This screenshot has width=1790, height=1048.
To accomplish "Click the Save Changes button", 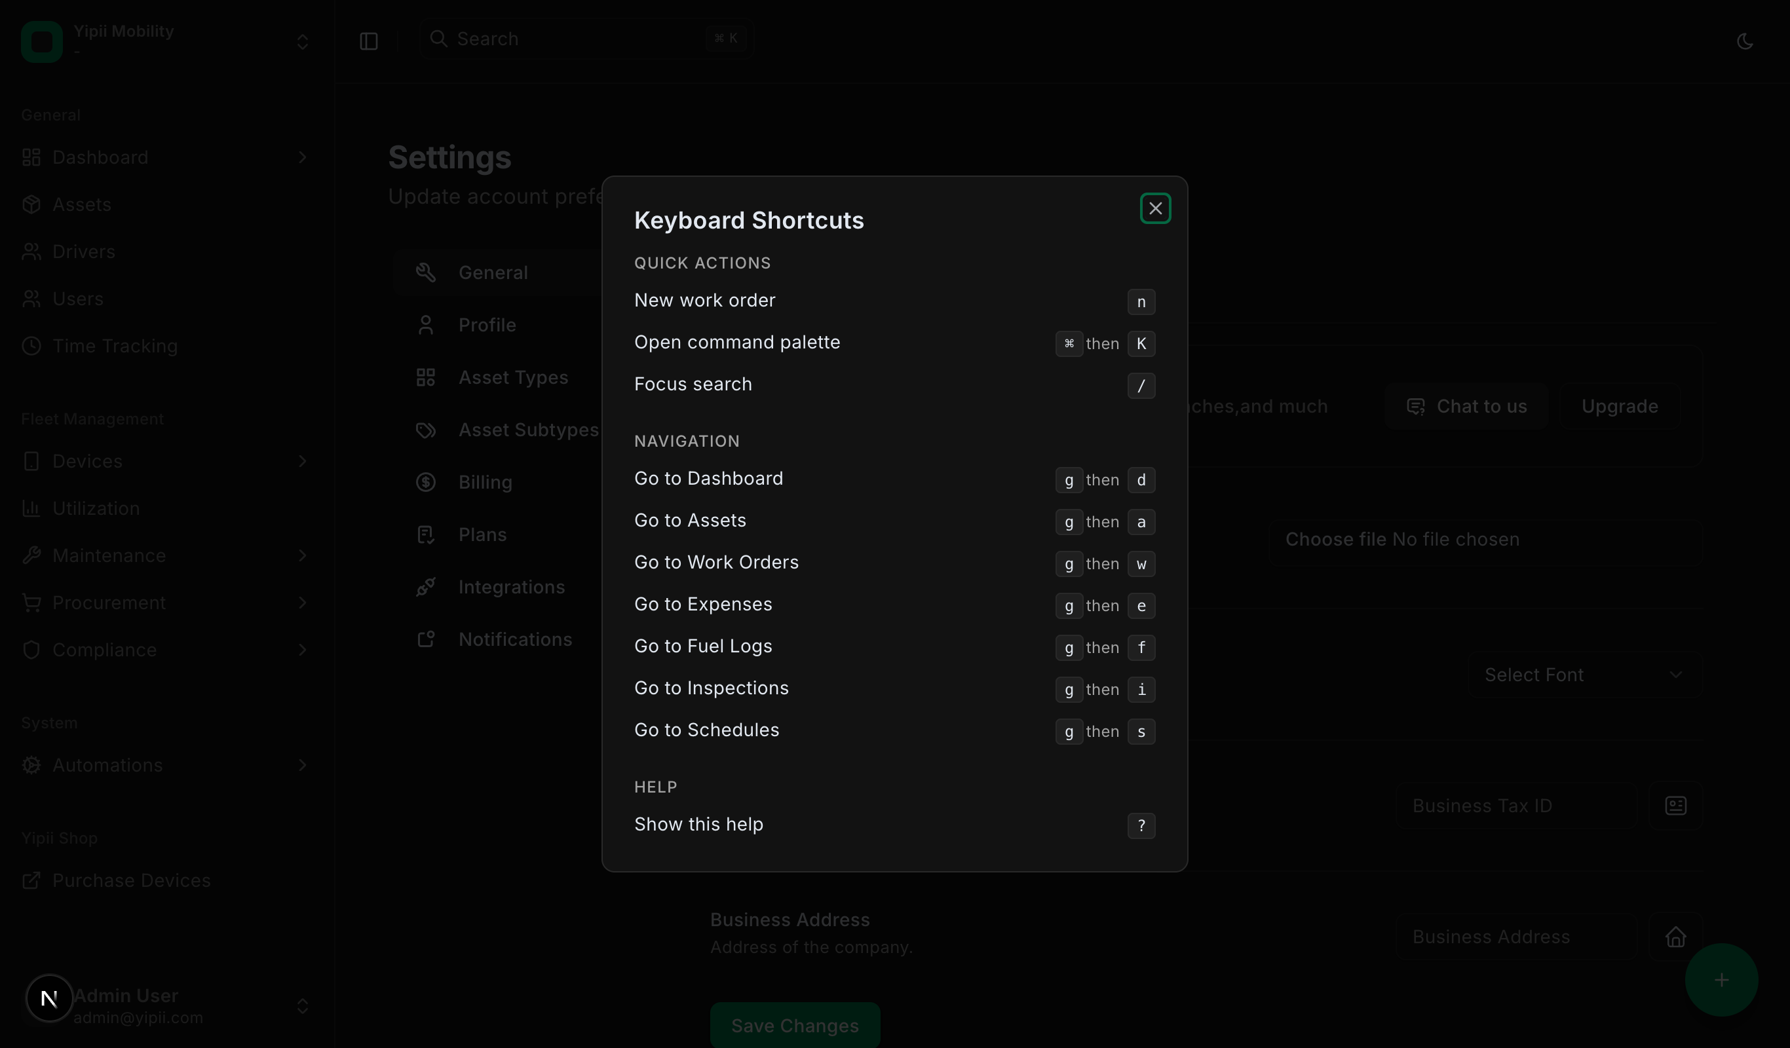I will click(x=795, y=1025).
